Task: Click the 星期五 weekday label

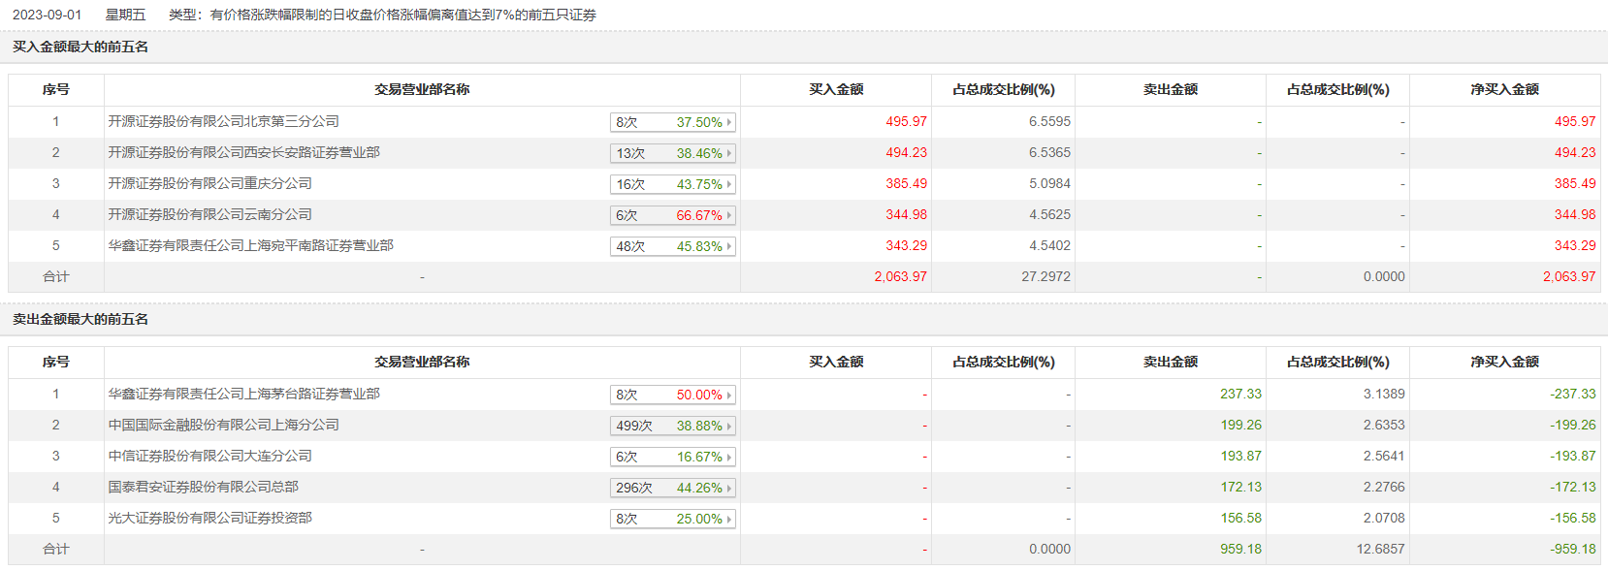Action: pyautogui.click(x=125, y=15)
